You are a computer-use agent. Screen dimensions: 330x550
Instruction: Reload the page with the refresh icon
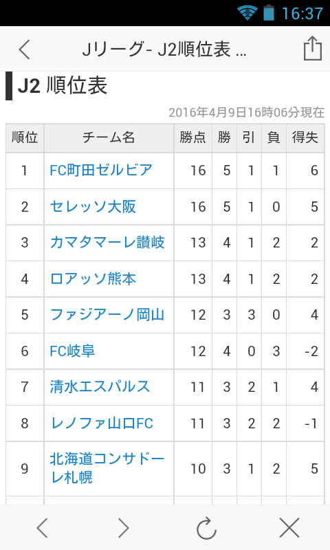pos(206,528)
